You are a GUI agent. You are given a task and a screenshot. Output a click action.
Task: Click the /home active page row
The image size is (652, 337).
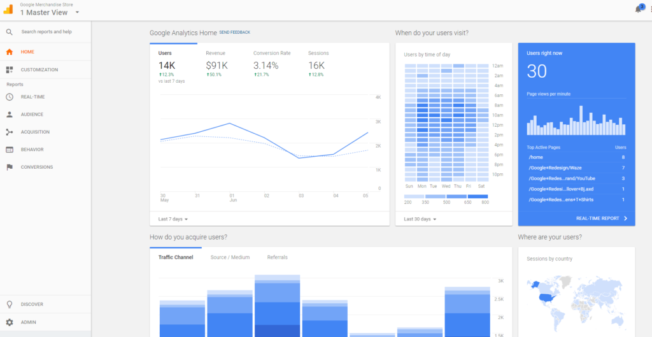coord(576,157)
